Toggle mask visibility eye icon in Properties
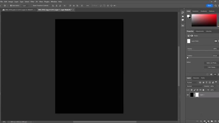 click(x=215, y=74)
